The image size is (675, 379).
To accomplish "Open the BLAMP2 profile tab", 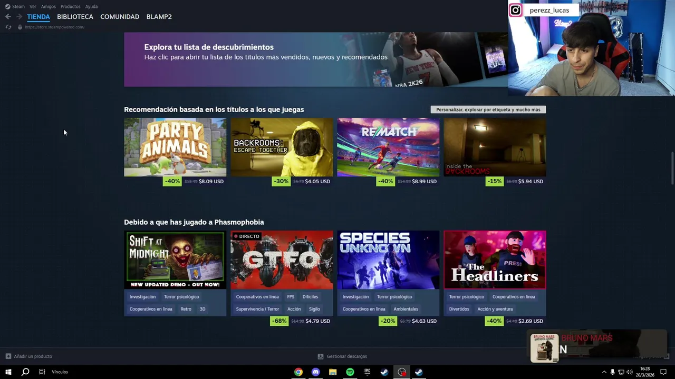I will (159, 17).
